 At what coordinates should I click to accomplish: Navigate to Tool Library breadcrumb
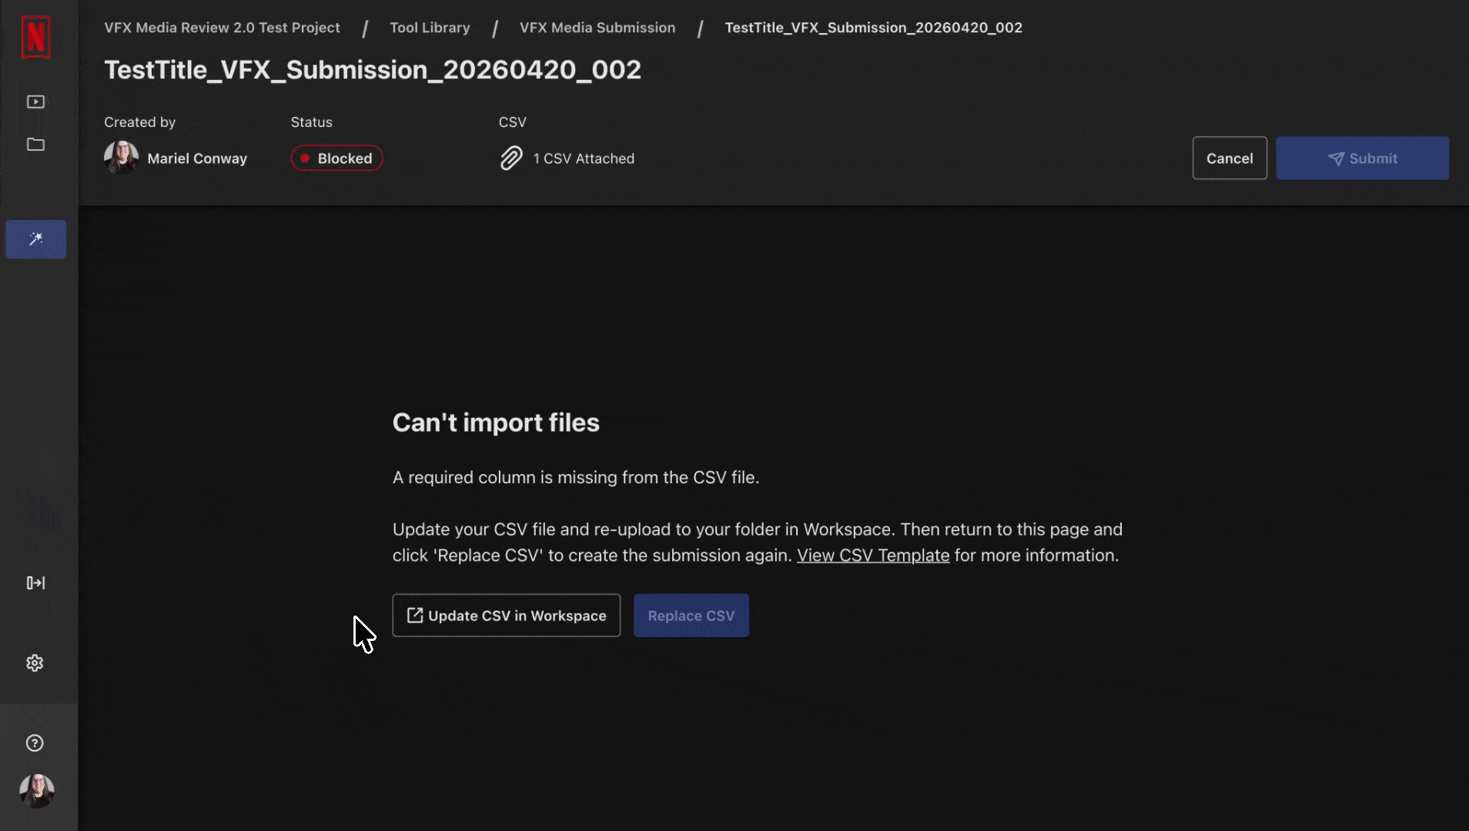click(430, 28)
